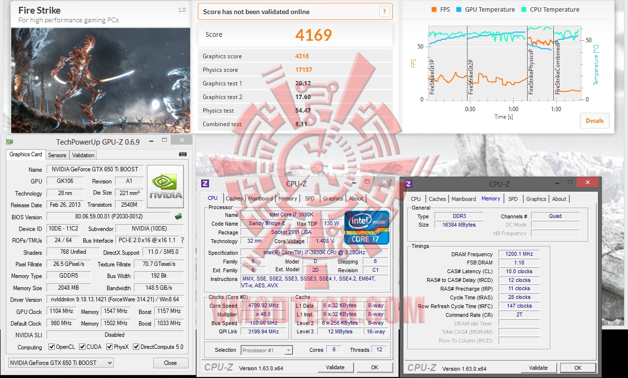Select the Graphics Card tab in GPU-Z
Screen dimensions: 628x378
[26, 154]
